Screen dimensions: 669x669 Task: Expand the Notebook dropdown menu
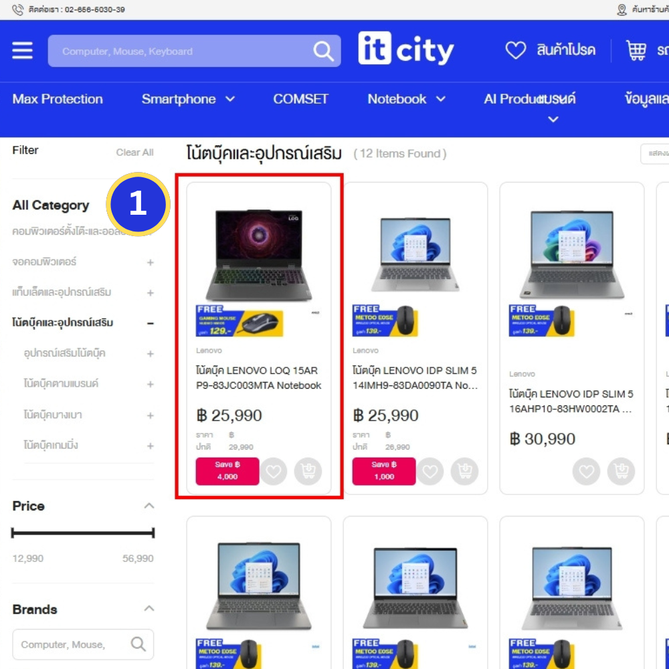(x=441, y=99)
